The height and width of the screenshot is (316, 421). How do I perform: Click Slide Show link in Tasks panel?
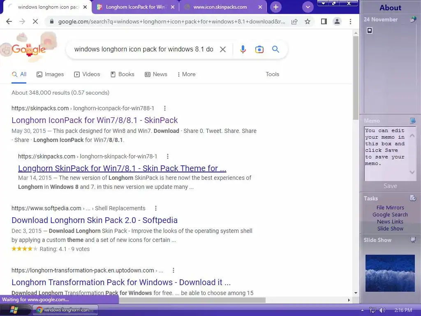390,228
